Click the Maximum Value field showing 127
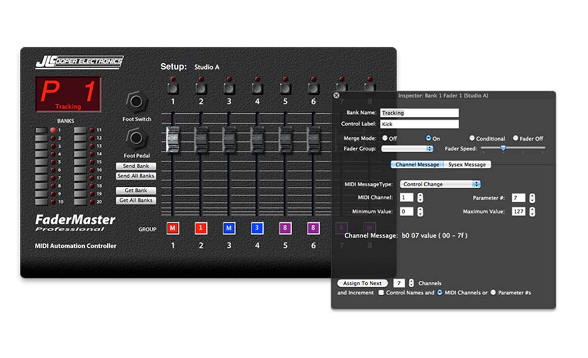The image size is (588, 358). point(519,211)
